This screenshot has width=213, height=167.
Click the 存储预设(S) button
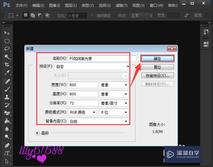pyautogui.click(x=157, y=75)
